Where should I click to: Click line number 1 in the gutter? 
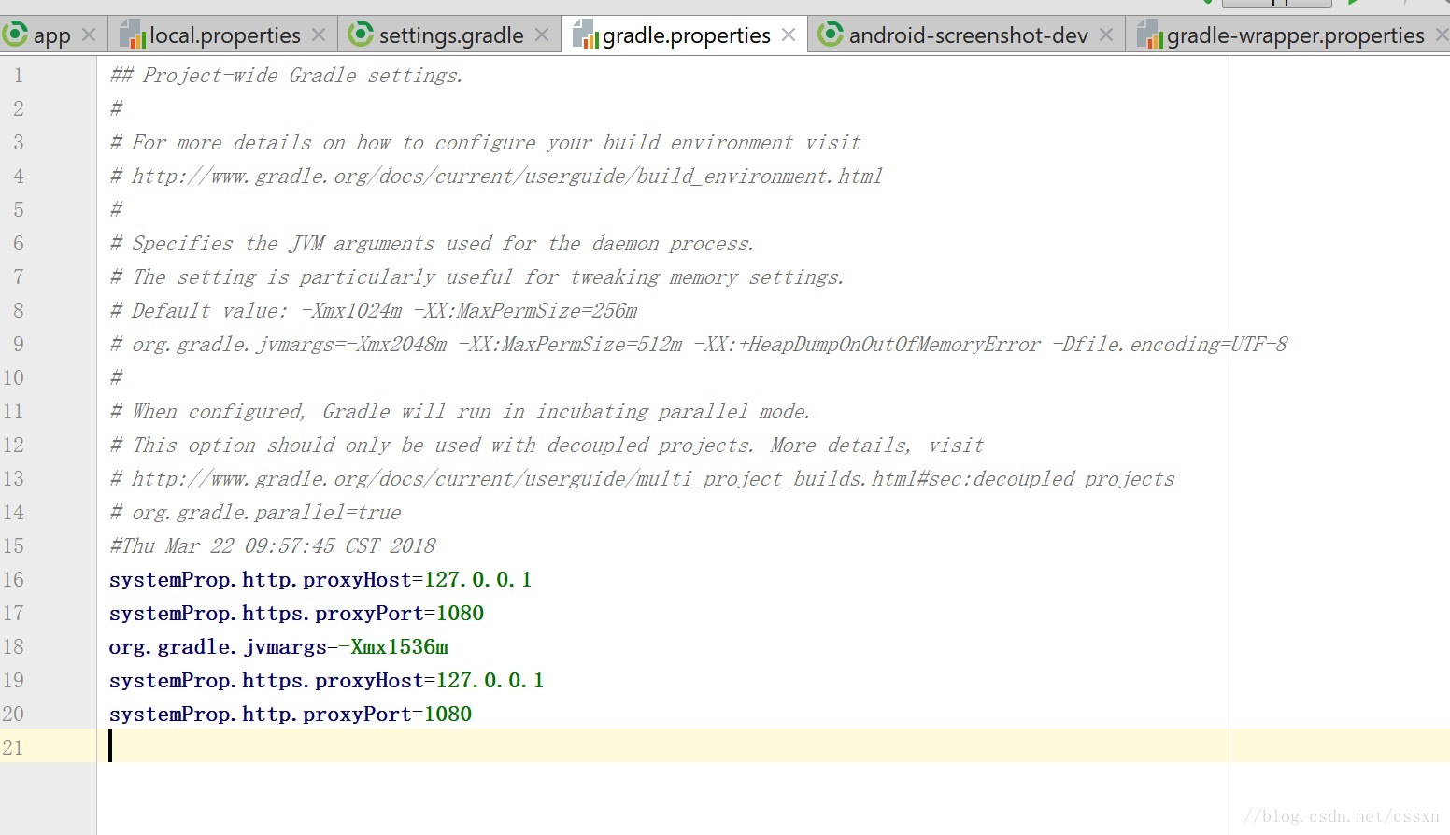point(19,75)
